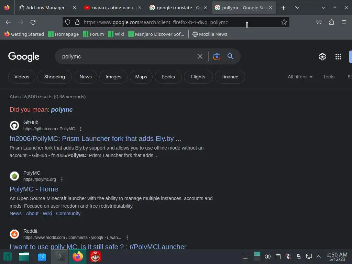This screenshot has height=264, width=352.
Task: Open PolyMC Wiki sitelink
Action: pos(47,213)
